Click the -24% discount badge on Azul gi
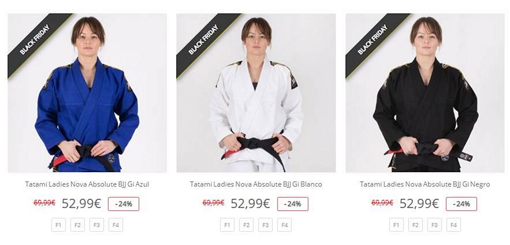Viewport: 510px width, 245px height. coord(124,204)
